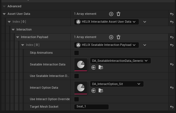
Task: Reset Seatable Interaction Payload index to default
Action: (172, 45)
